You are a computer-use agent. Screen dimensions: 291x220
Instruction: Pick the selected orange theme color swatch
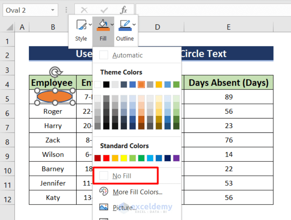click(141, 85)
